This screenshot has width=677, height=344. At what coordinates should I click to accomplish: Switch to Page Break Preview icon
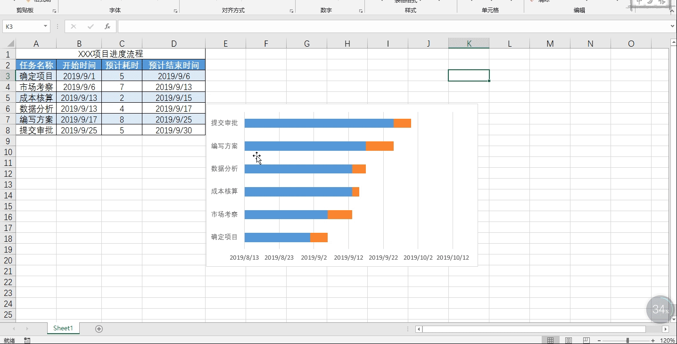pyautogui.click(x=586, y=340)
